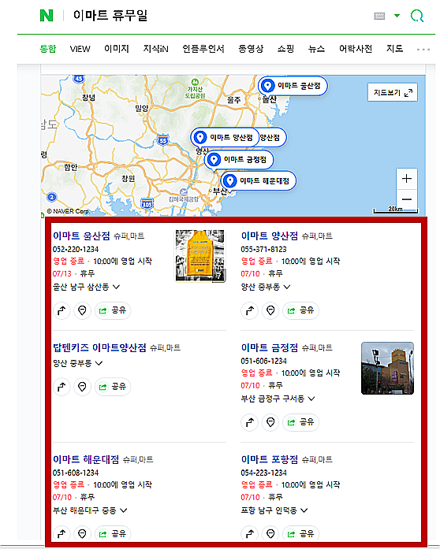
Task: Expand 양산 중부동 address under 탑텐키즈
Action: click(x=77, y=363)
